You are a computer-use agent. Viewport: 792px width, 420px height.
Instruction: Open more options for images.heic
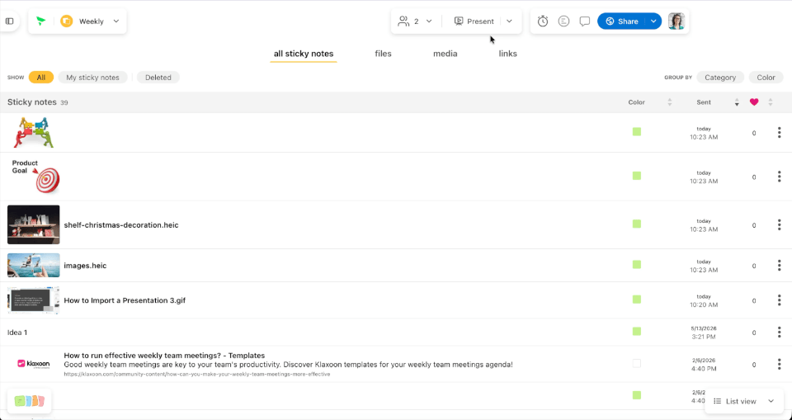tap(779, 266)
